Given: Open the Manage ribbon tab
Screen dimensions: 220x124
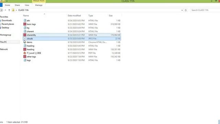Looking at the screenshot, I should point(39,5).
